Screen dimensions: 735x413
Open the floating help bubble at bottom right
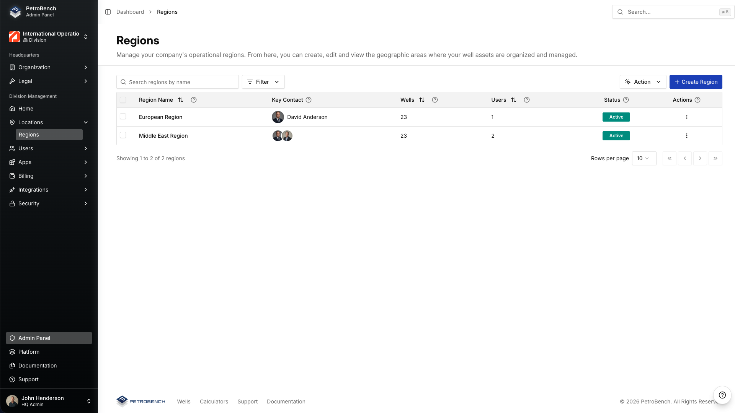(722, 395)
